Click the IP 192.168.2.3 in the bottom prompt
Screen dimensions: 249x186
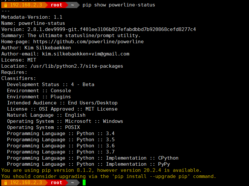pos(26,182)
